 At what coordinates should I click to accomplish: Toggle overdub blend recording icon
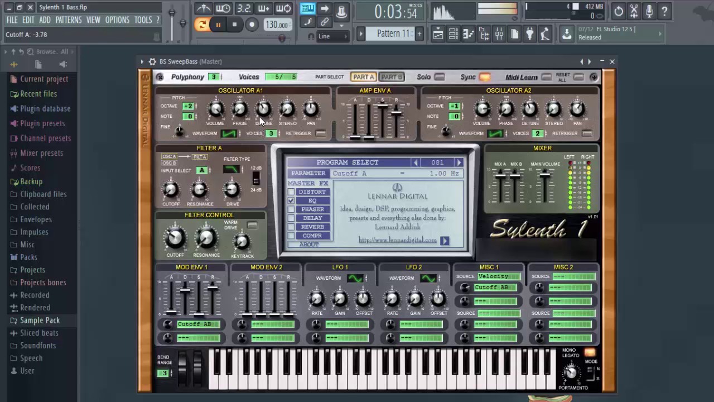click(x=264, y=8)
